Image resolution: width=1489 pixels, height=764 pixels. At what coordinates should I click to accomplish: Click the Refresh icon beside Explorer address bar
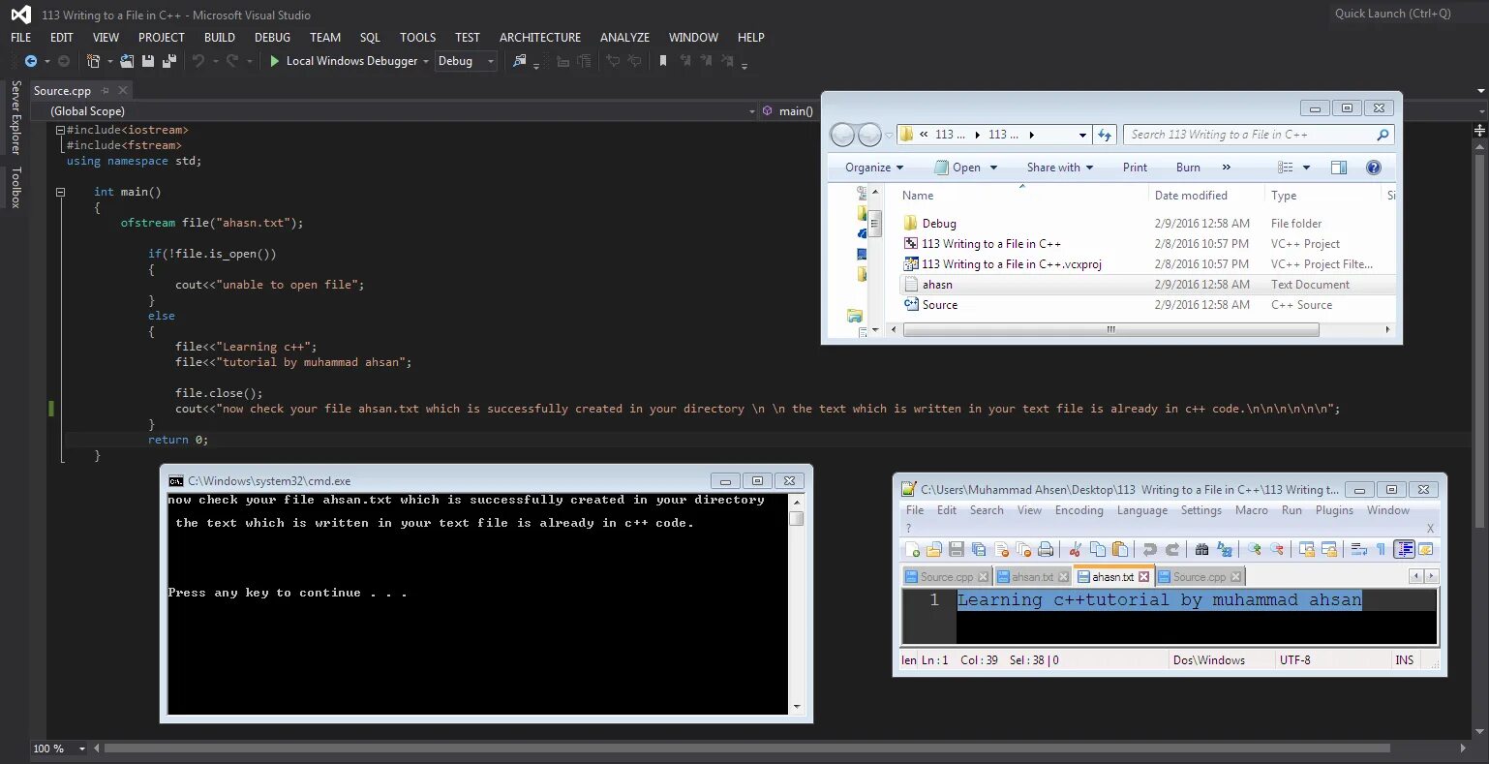click(1106, 135)
